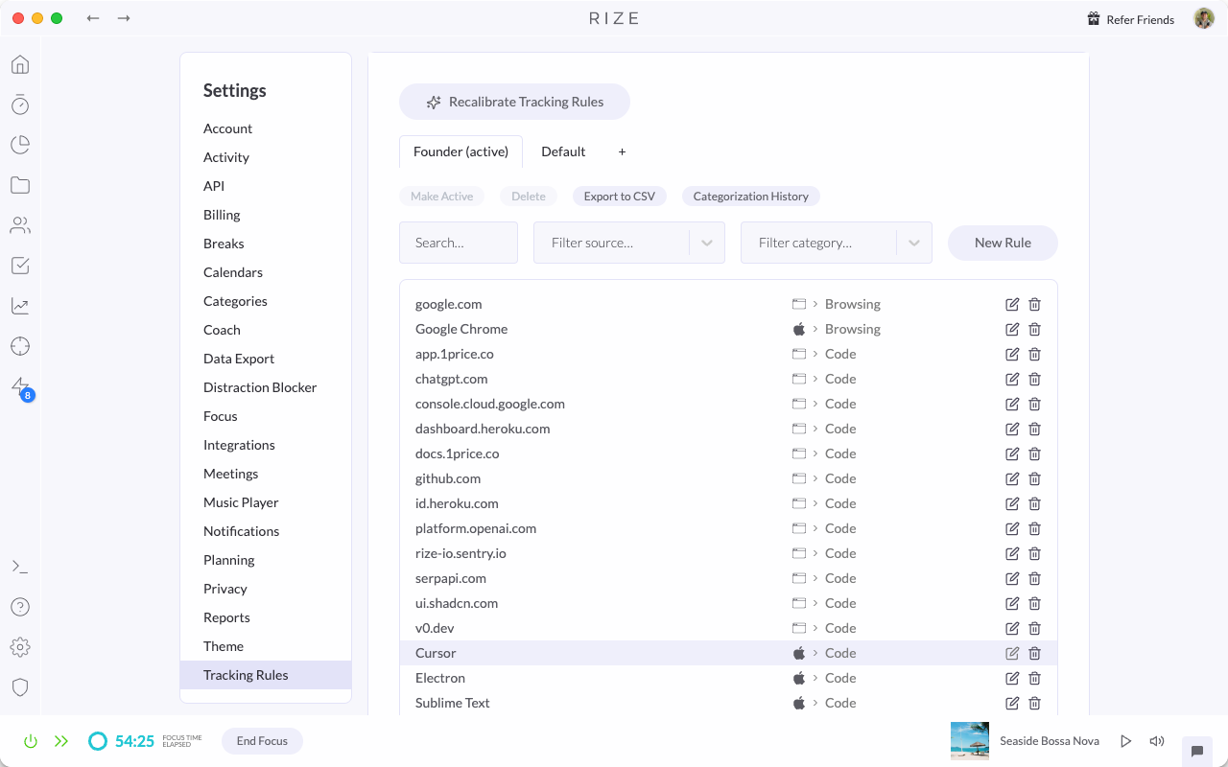Click End Focus button
This screenshot has height=767, width=1228.
262,741
